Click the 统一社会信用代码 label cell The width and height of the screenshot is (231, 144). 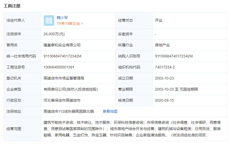tap(22, 56)
